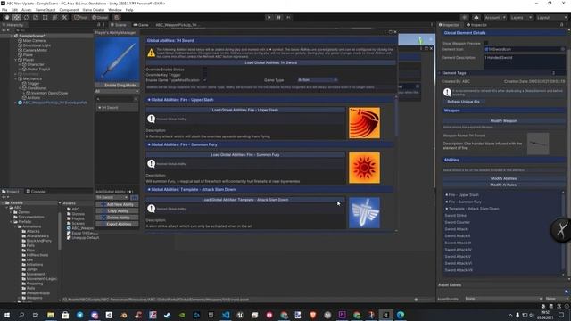The width and height of the screenshot is (571, 321).
Task: Open the File menu
Action: pos(4,10)
